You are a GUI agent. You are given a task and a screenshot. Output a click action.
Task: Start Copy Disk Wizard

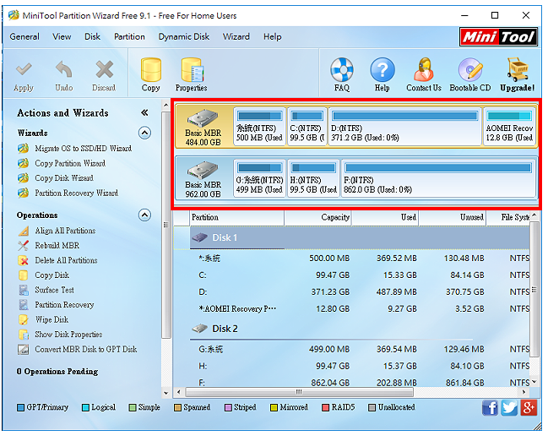click(x=64, y=178)
